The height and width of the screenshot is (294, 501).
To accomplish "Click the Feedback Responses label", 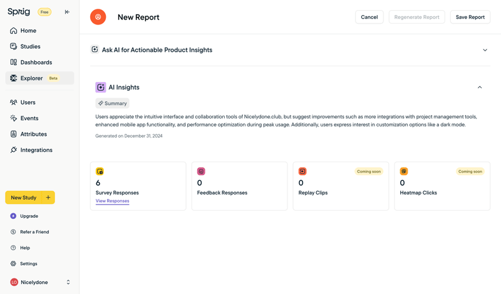I will 222,193.
